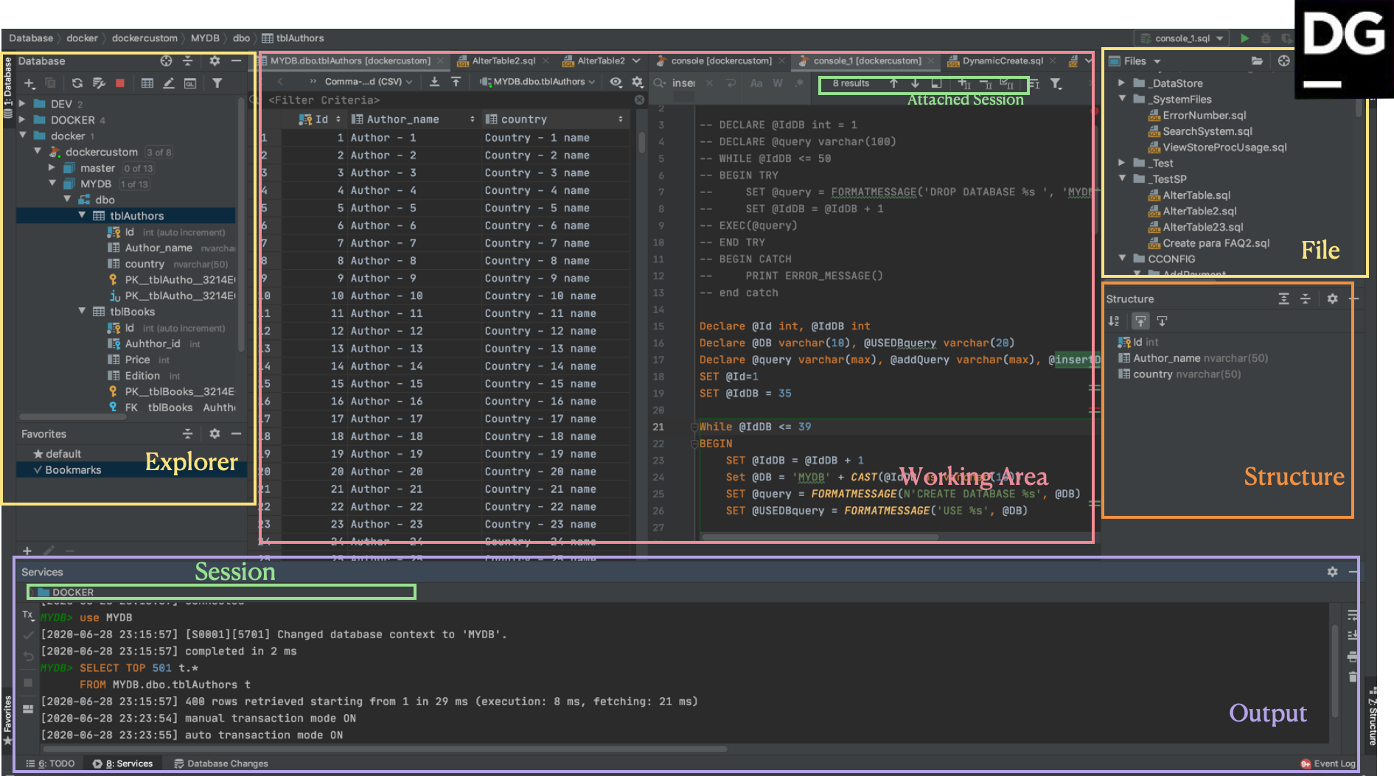Toggle Match Case (Aa) in search bar
The height and width of the screenshot is (776, 1394).
click(756, 83)
